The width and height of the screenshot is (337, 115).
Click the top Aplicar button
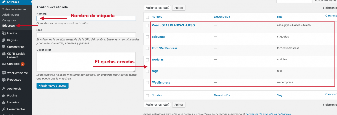coord(179,8)
